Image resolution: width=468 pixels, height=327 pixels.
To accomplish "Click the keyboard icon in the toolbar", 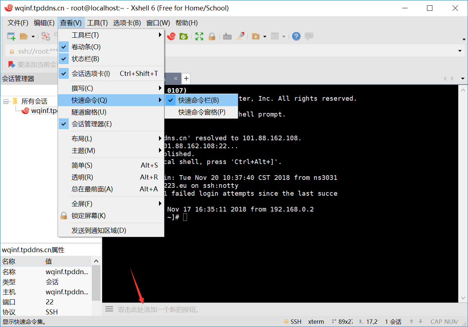I will [227, 36].
